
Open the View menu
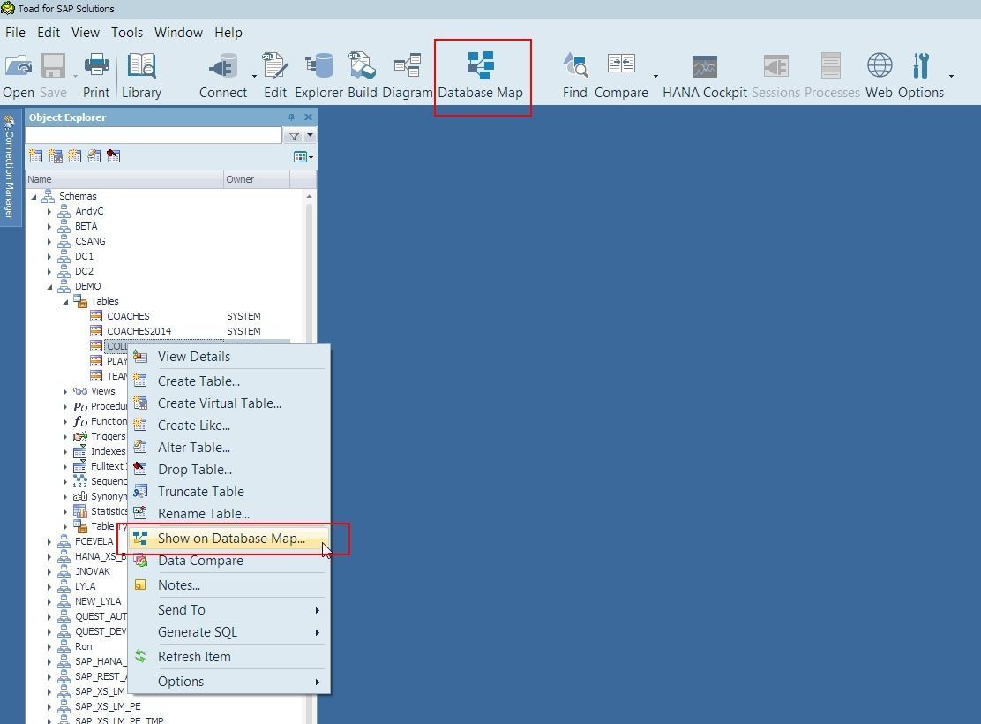(x=85, y=33)
